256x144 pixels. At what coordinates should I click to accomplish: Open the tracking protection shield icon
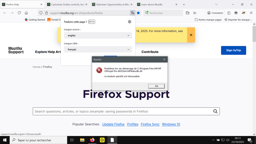pyautogui.click(x=41, y=13)
